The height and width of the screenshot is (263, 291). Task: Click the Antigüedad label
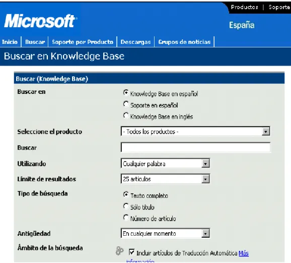34,233
